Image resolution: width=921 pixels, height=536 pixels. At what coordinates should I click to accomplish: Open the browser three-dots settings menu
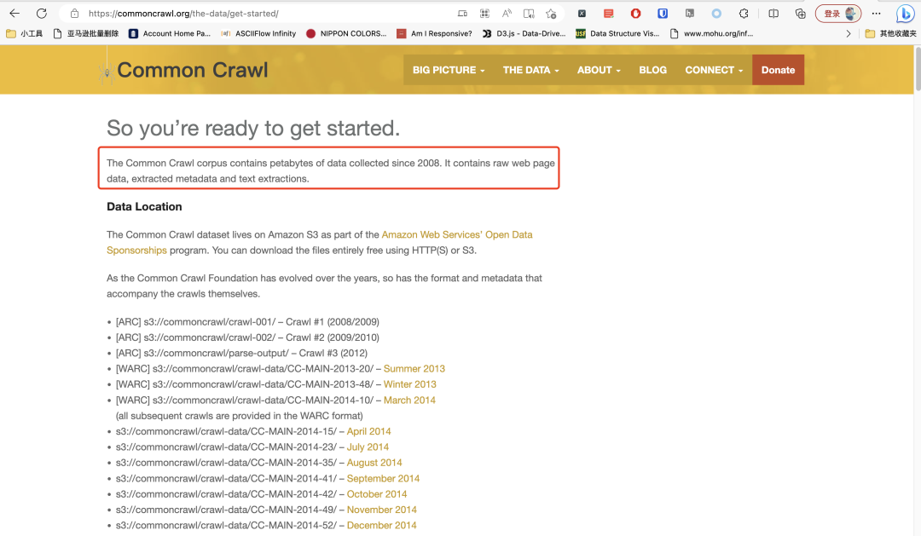tap(877, 14)
